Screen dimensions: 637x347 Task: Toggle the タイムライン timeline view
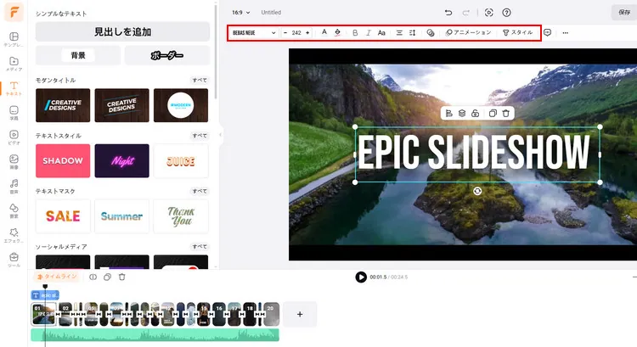pyautogui.click(x=57, y=277)
